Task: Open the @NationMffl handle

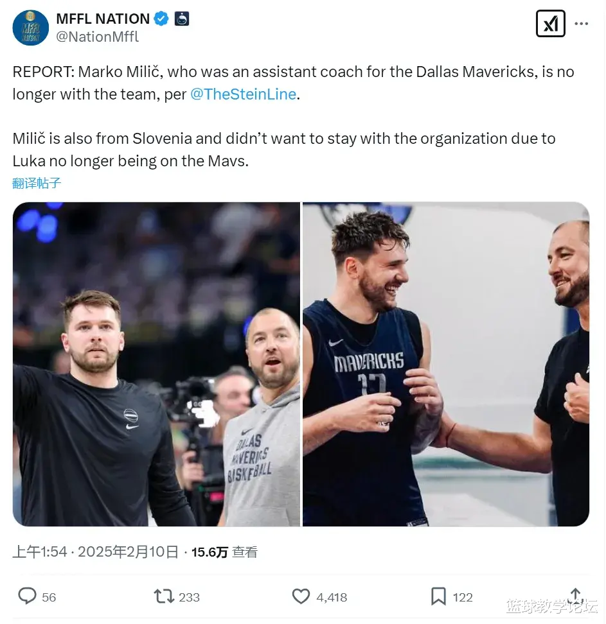Action: (97, 37)
